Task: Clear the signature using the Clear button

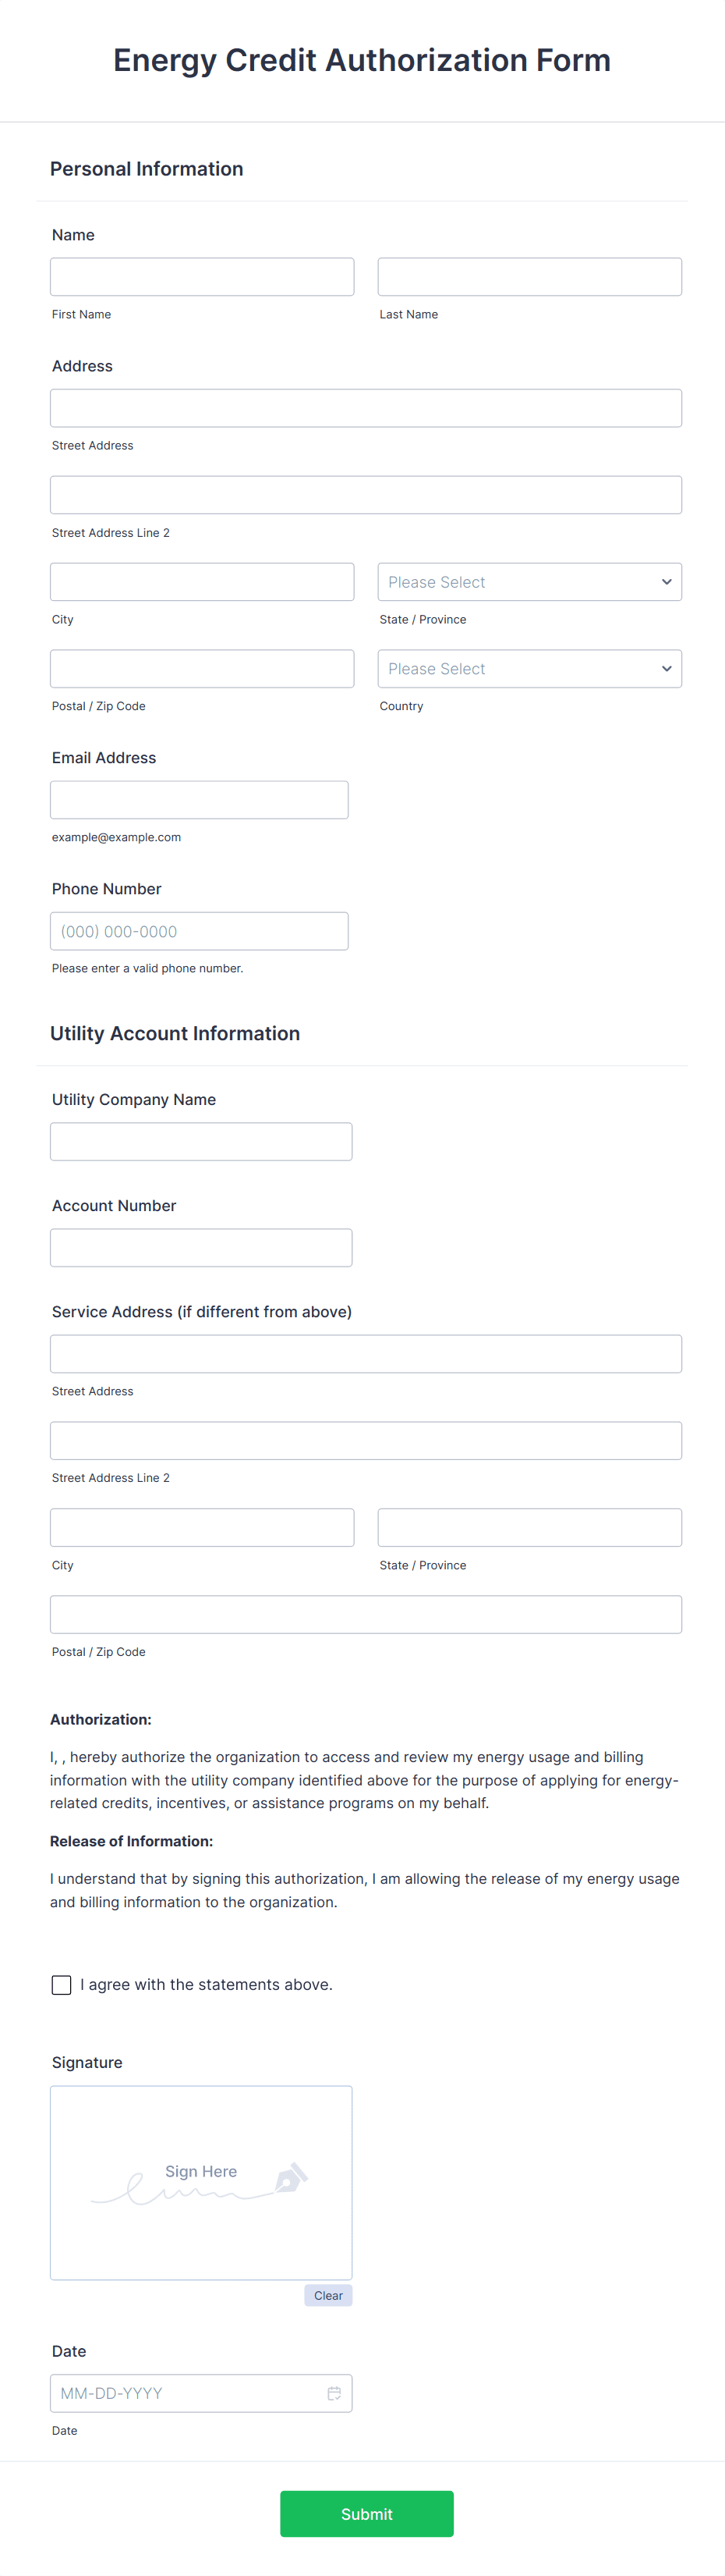Action: click(327, 2295)
